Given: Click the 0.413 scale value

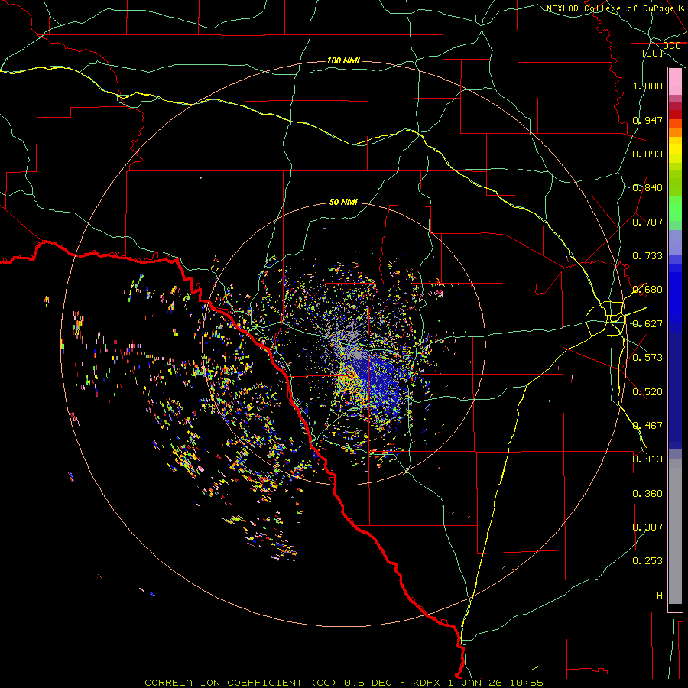Looking at the screenshot, I should 647,459.
